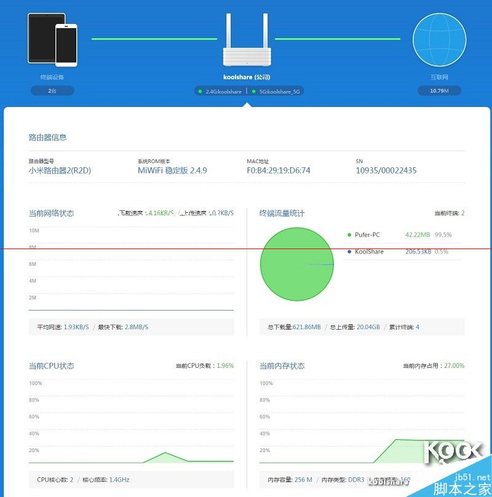Click the internet globe icon

click(x=439, y=39)
